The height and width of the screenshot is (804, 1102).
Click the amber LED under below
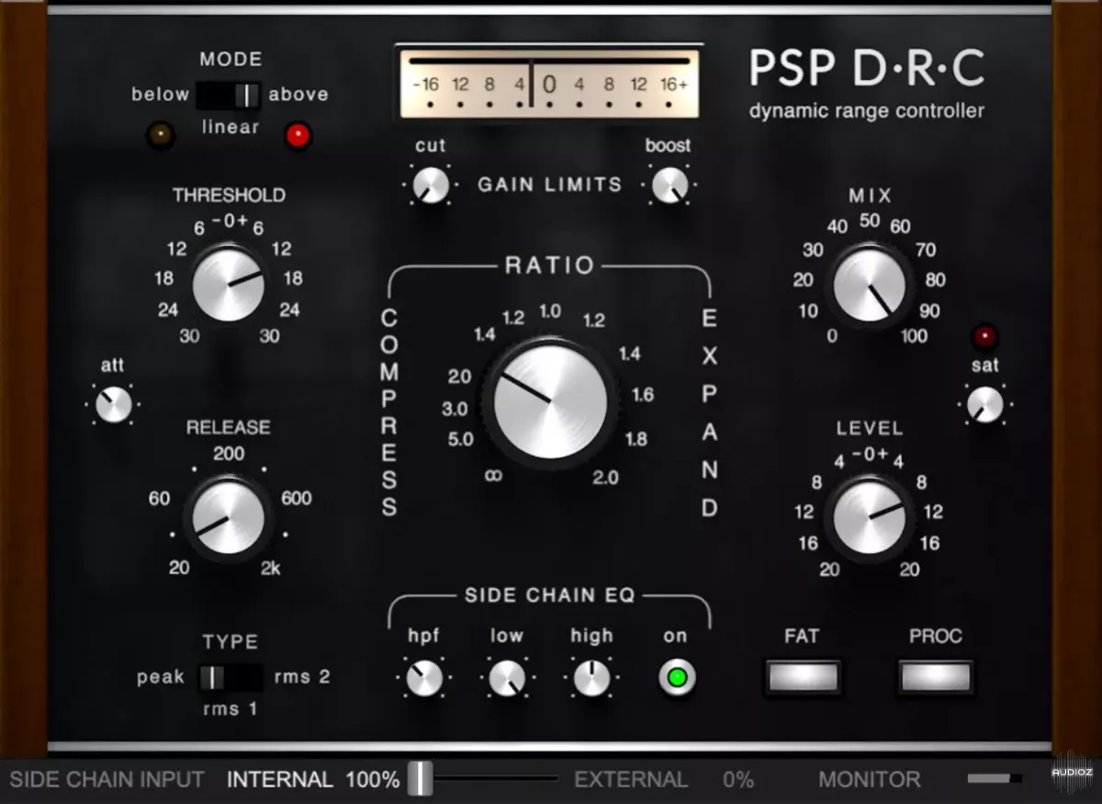pos(161,135)
